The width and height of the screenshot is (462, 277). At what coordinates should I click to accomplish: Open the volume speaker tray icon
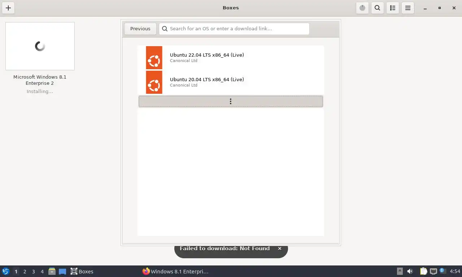point(410,271)
